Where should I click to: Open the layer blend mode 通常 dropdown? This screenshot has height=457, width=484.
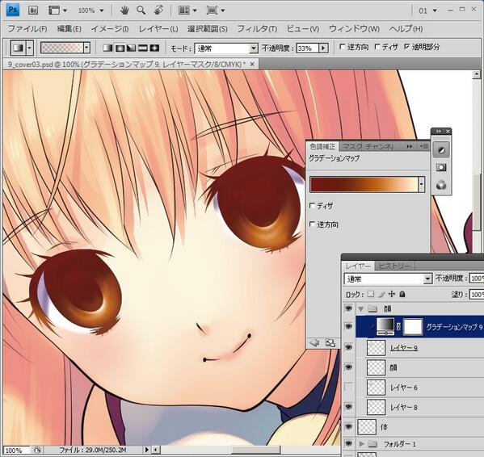pos(388,279)
